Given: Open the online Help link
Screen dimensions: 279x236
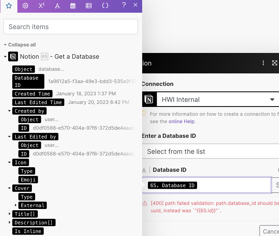Looking at the screenshot, I should (181, 121).
